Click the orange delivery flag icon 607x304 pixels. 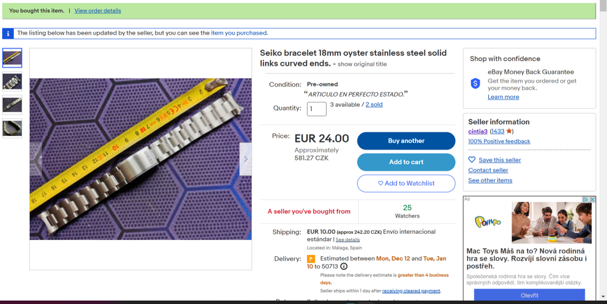pyautogui.click(x=311, y=259)
